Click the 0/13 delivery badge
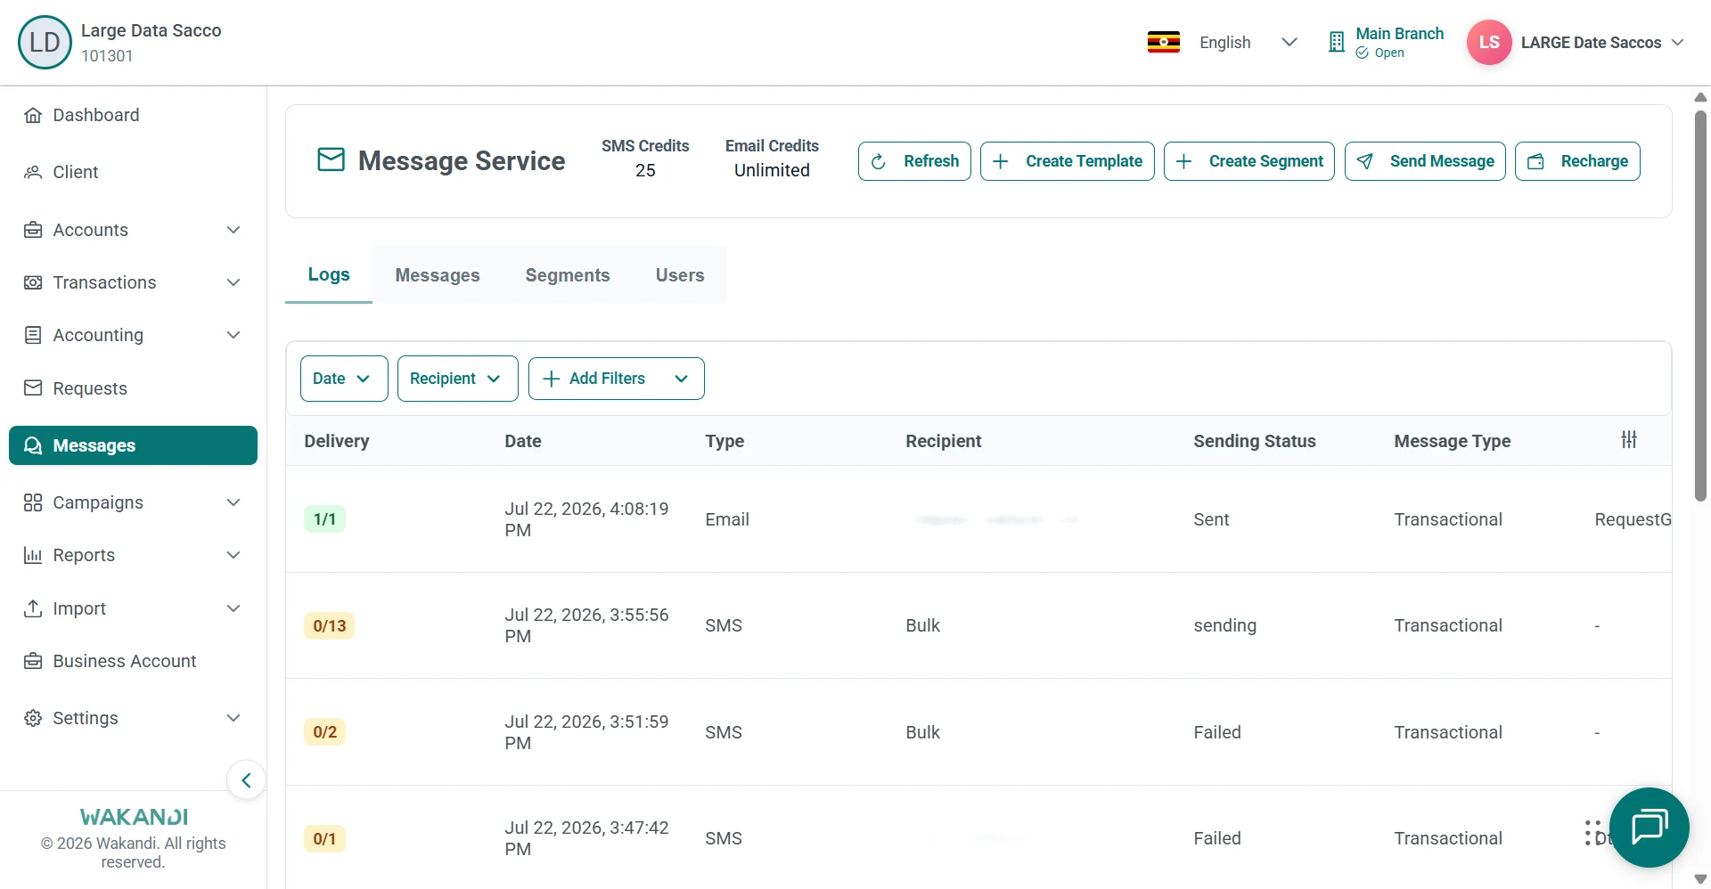1711x889 pixels. pyautogui.click(x=329, y=625)
